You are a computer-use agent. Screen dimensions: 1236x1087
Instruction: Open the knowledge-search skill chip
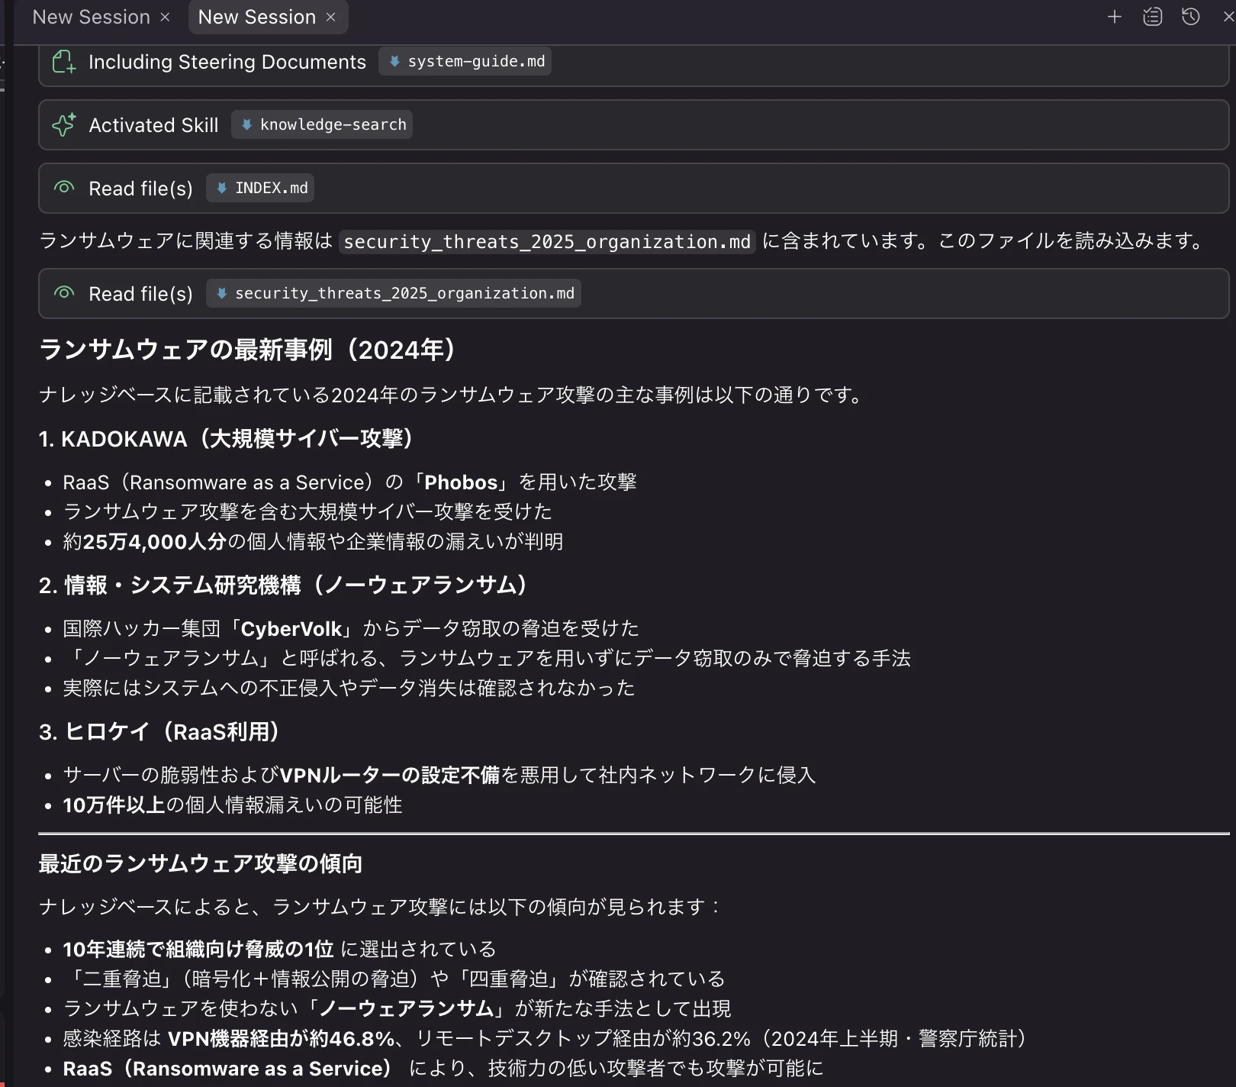pos(322,124)
